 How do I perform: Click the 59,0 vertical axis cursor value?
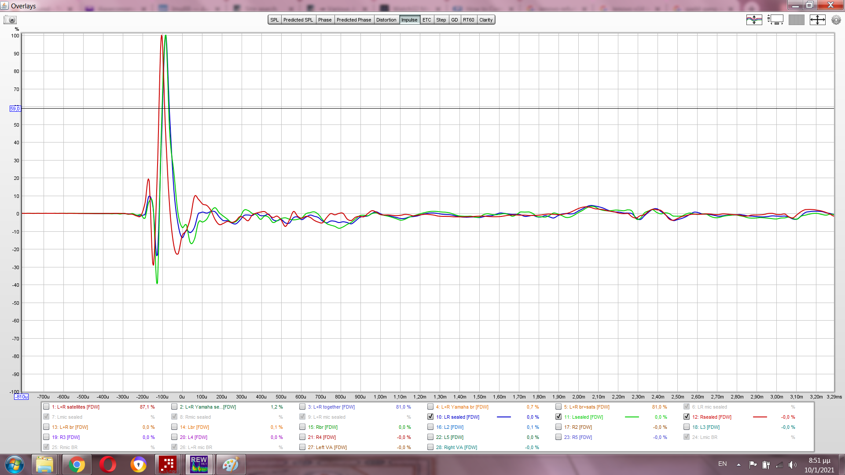tap(15, 109)
